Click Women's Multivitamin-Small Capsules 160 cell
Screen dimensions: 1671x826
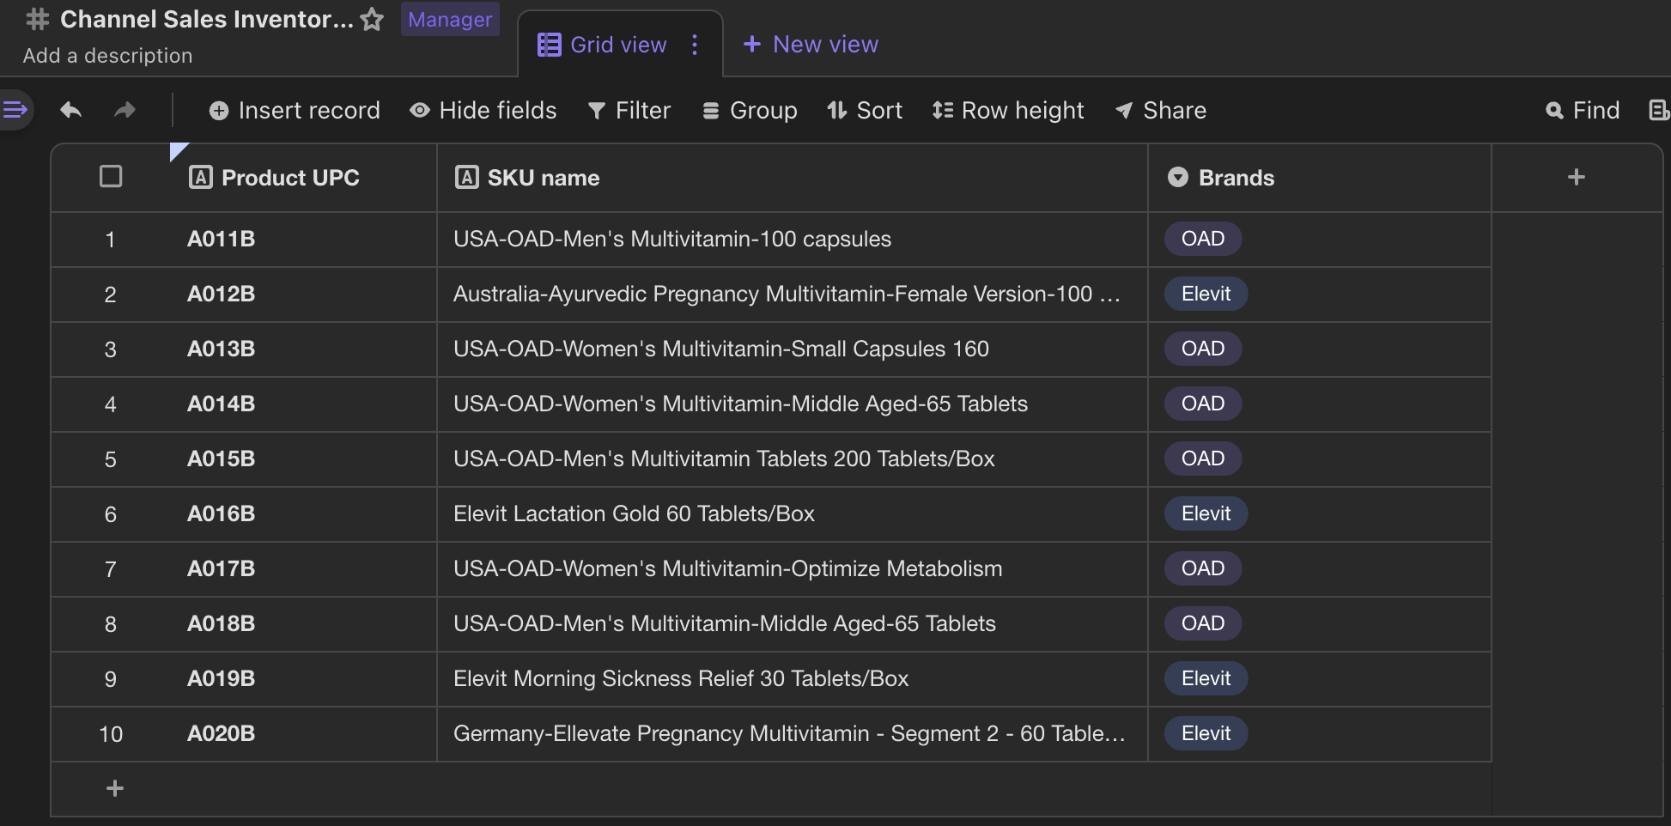point(793,349)
